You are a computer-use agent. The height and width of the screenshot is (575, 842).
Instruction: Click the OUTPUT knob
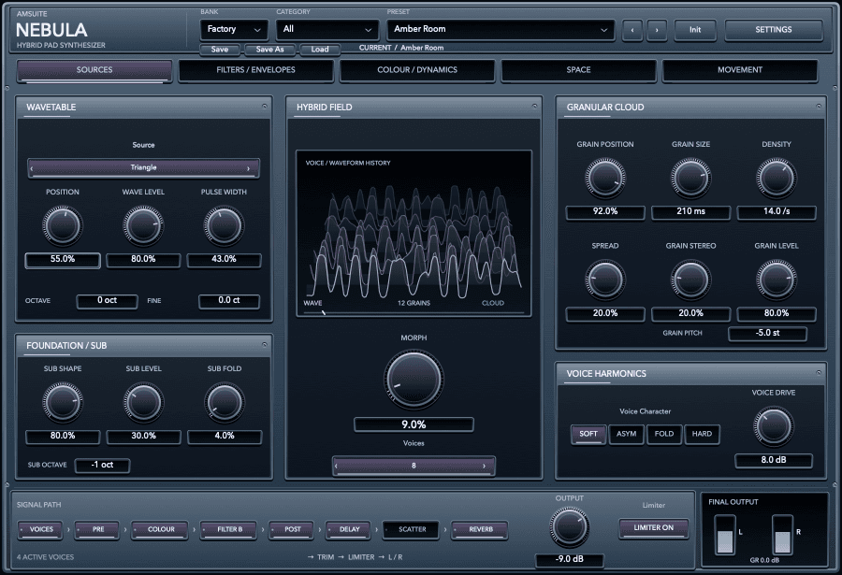[x=569, y=526]
